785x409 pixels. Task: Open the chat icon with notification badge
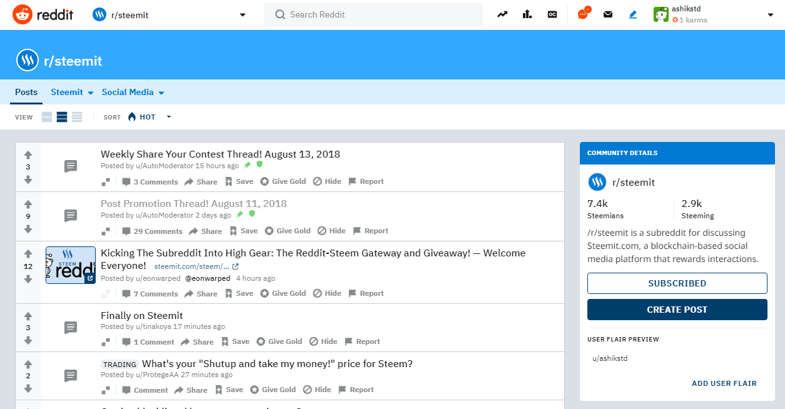583,14
